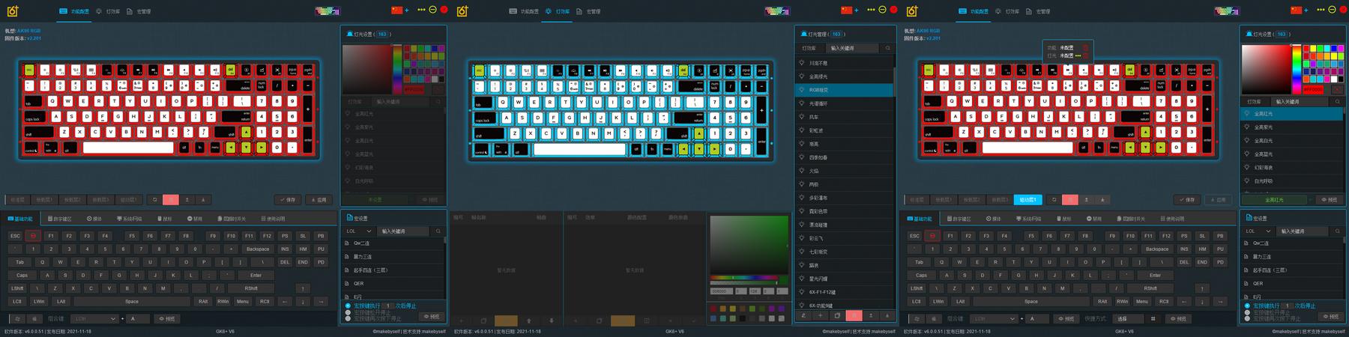The width and height of the screenshot is (1349, 337).
Task: Open 快捷方式 选择 dropdown in right window
Action: pyautogui.click(x=1129, y=318)
